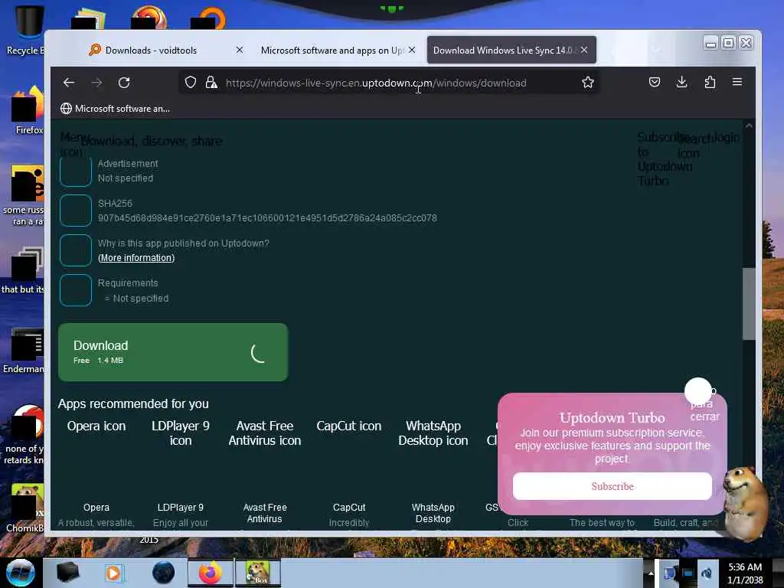
Task: Close the Downloads - voidtools tab
Action: click(x=240, y=50)
